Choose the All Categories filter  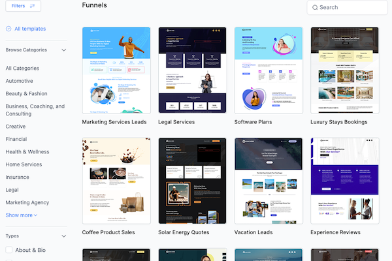22,68
